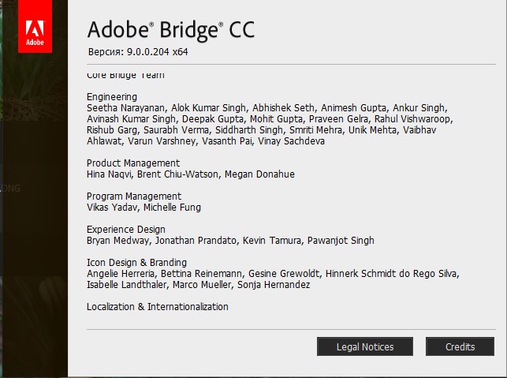Select the Product Management heading
This screenshot has height=378, width=507.
[x=133, y=163]
